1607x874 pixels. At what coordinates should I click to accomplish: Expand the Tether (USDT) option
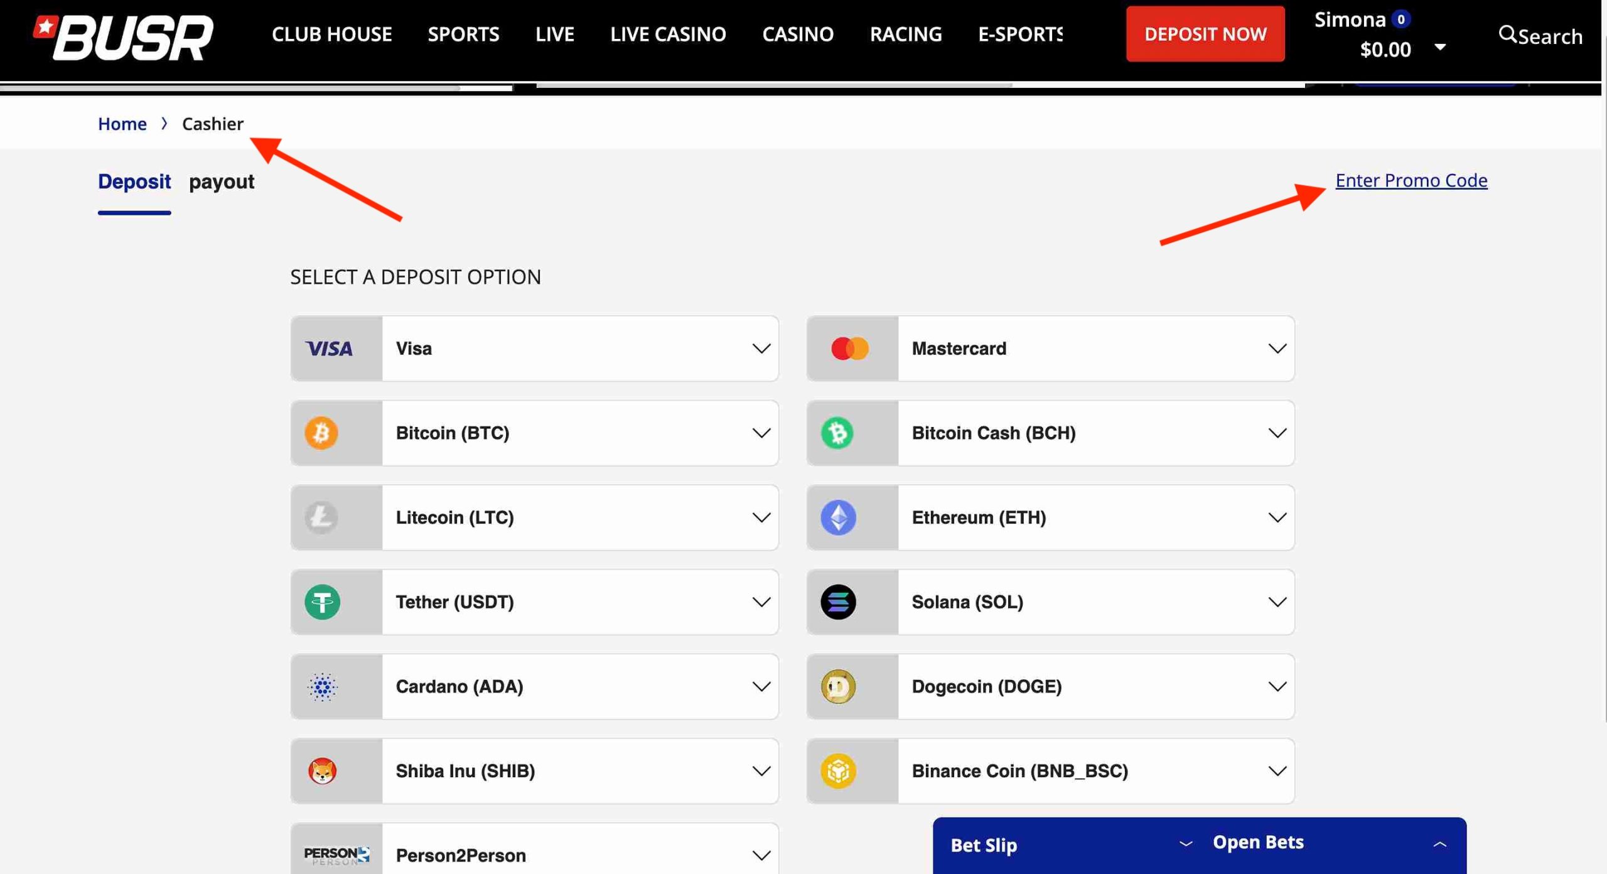tap(761, 602)
